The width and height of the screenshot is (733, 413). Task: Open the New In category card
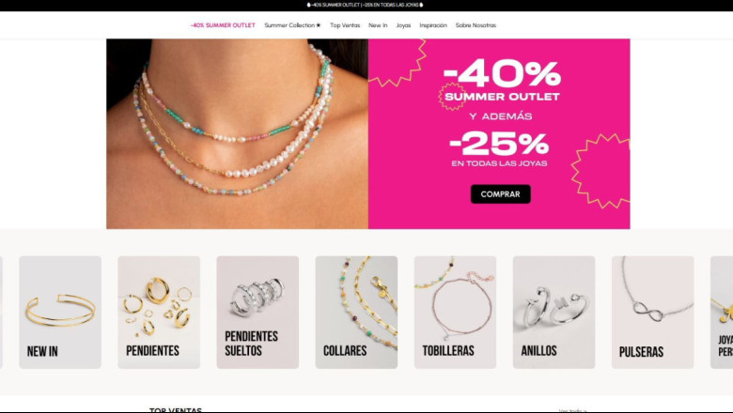pyautogui.click(x=60, y=313)
